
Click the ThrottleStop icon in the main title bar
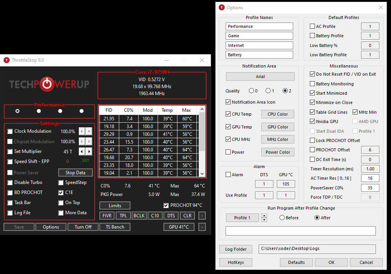[x=6, y=60]
